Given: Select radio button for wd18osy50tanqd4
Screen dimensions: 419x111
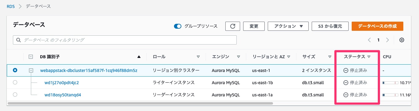Looking at the screenshot, I should (x=15, y=95).
